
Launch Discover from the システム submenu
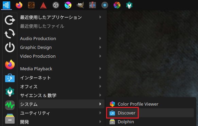151,113
